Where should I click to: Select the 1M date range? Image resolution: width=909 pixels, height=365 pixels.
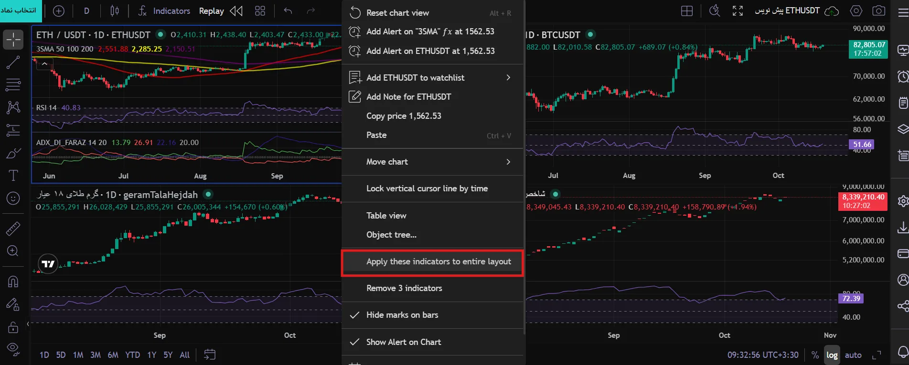coord(78,355)
